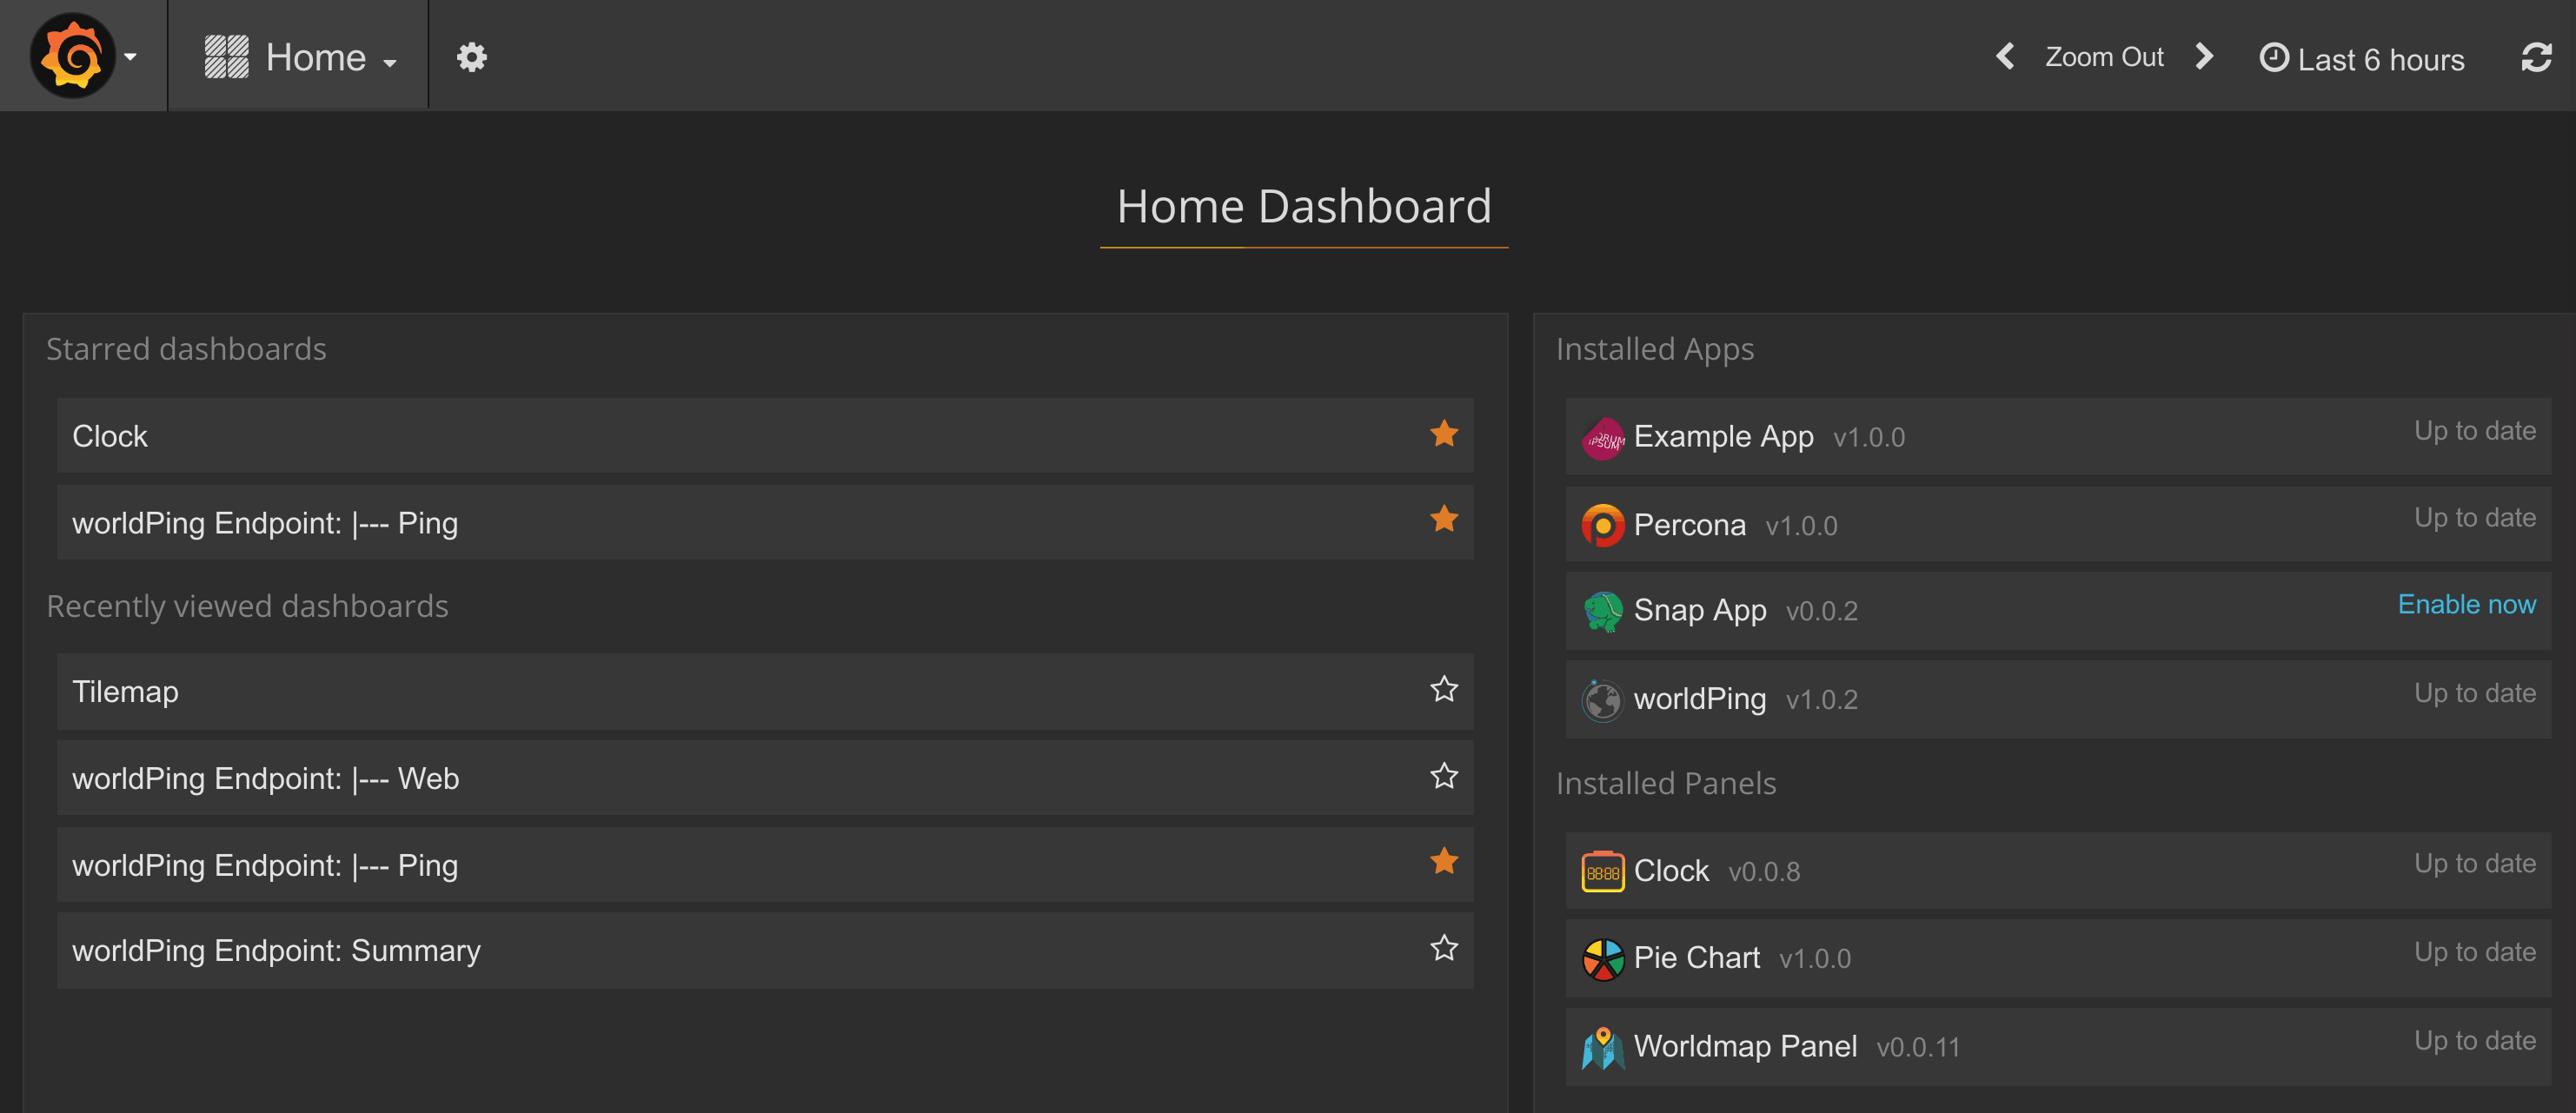
Task: Open the worldPing Endpoint Web dashboard
Action: 265,778
